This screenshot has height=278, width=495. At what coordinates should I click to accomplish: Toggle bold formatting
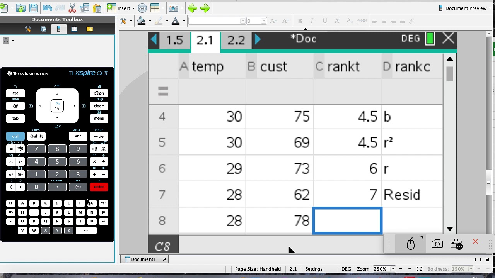tap(300, 21)
